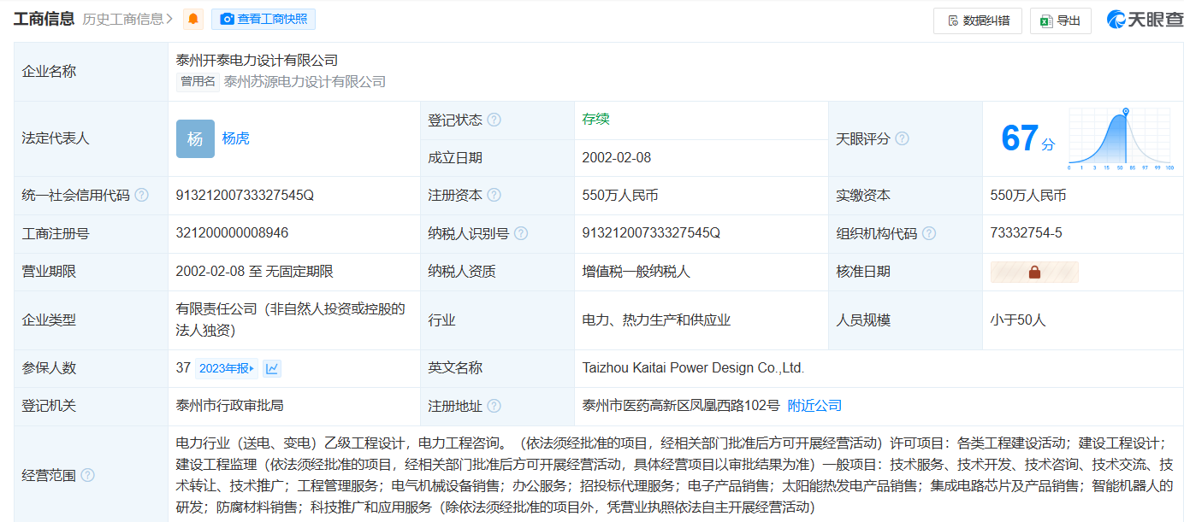Click the 数据纠错 button

point(978,21)
